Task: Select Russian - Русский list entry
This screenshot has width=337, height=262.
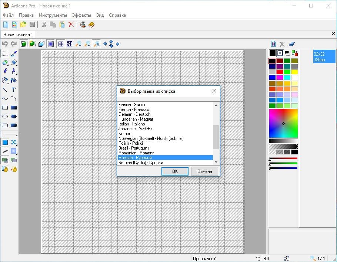Action: click(x=166, y=158)
